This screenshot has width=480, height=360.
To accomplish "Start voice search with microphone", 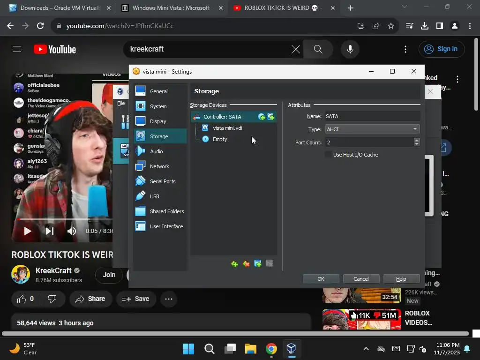I will [350, 49].
